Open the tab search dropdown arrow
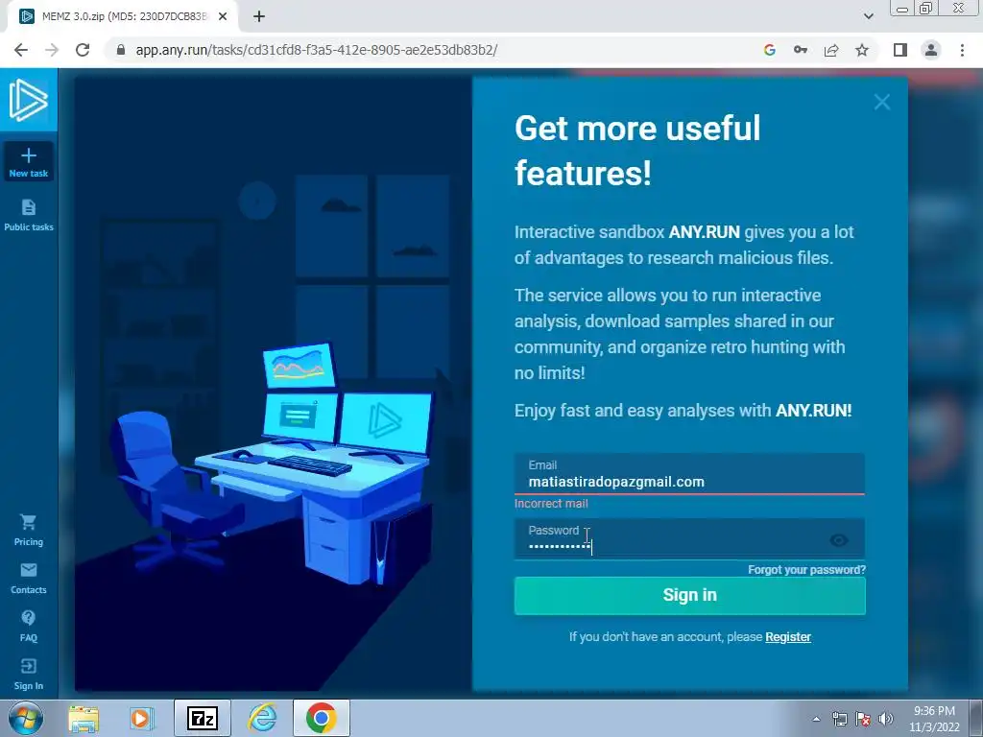Viewport: 983px width, 737px height. (x=868, y=17)
